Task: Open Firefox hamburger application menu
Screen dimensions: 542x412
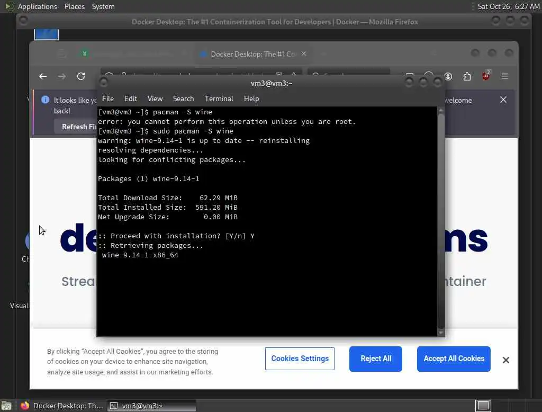Action: click(x=504, y=76)
